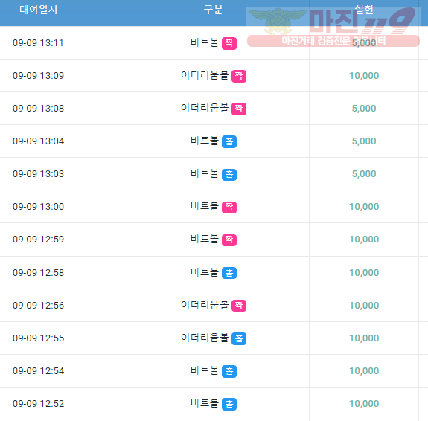Click the blue 홀 badge at 09-09 12:55

239,338
